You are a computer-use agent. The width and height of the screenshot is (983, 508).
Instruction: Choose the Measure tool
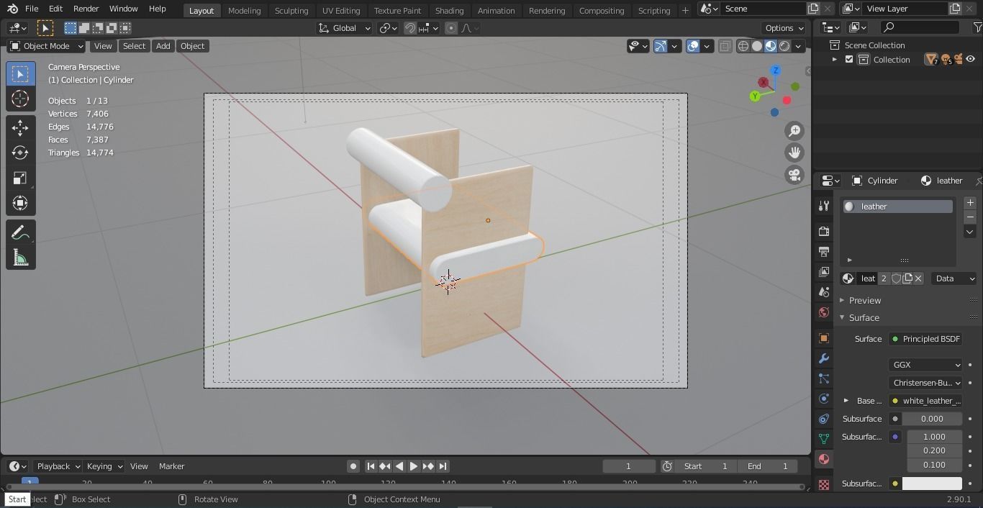pyautogui.click(x=20, y=258)
